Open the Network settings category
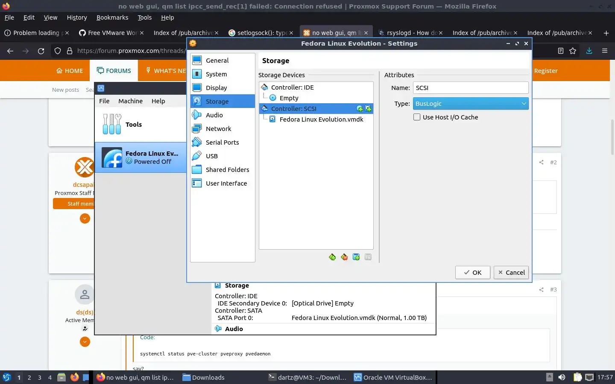615x384 pixels. click(223, 129)
